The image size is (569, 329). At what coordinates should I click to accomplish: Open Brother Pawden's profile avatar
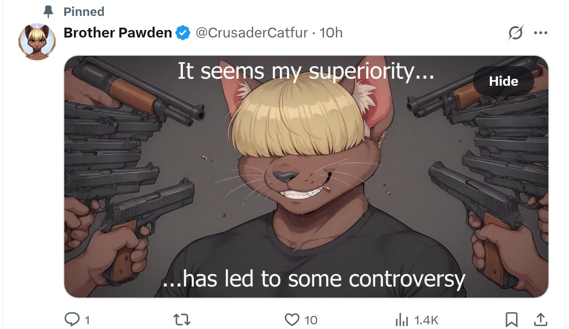pyautogui.click(x=37, y=41)
